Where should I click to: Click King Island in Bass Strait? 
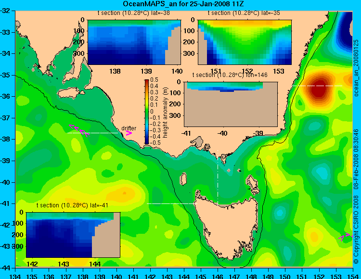point(183,179)
